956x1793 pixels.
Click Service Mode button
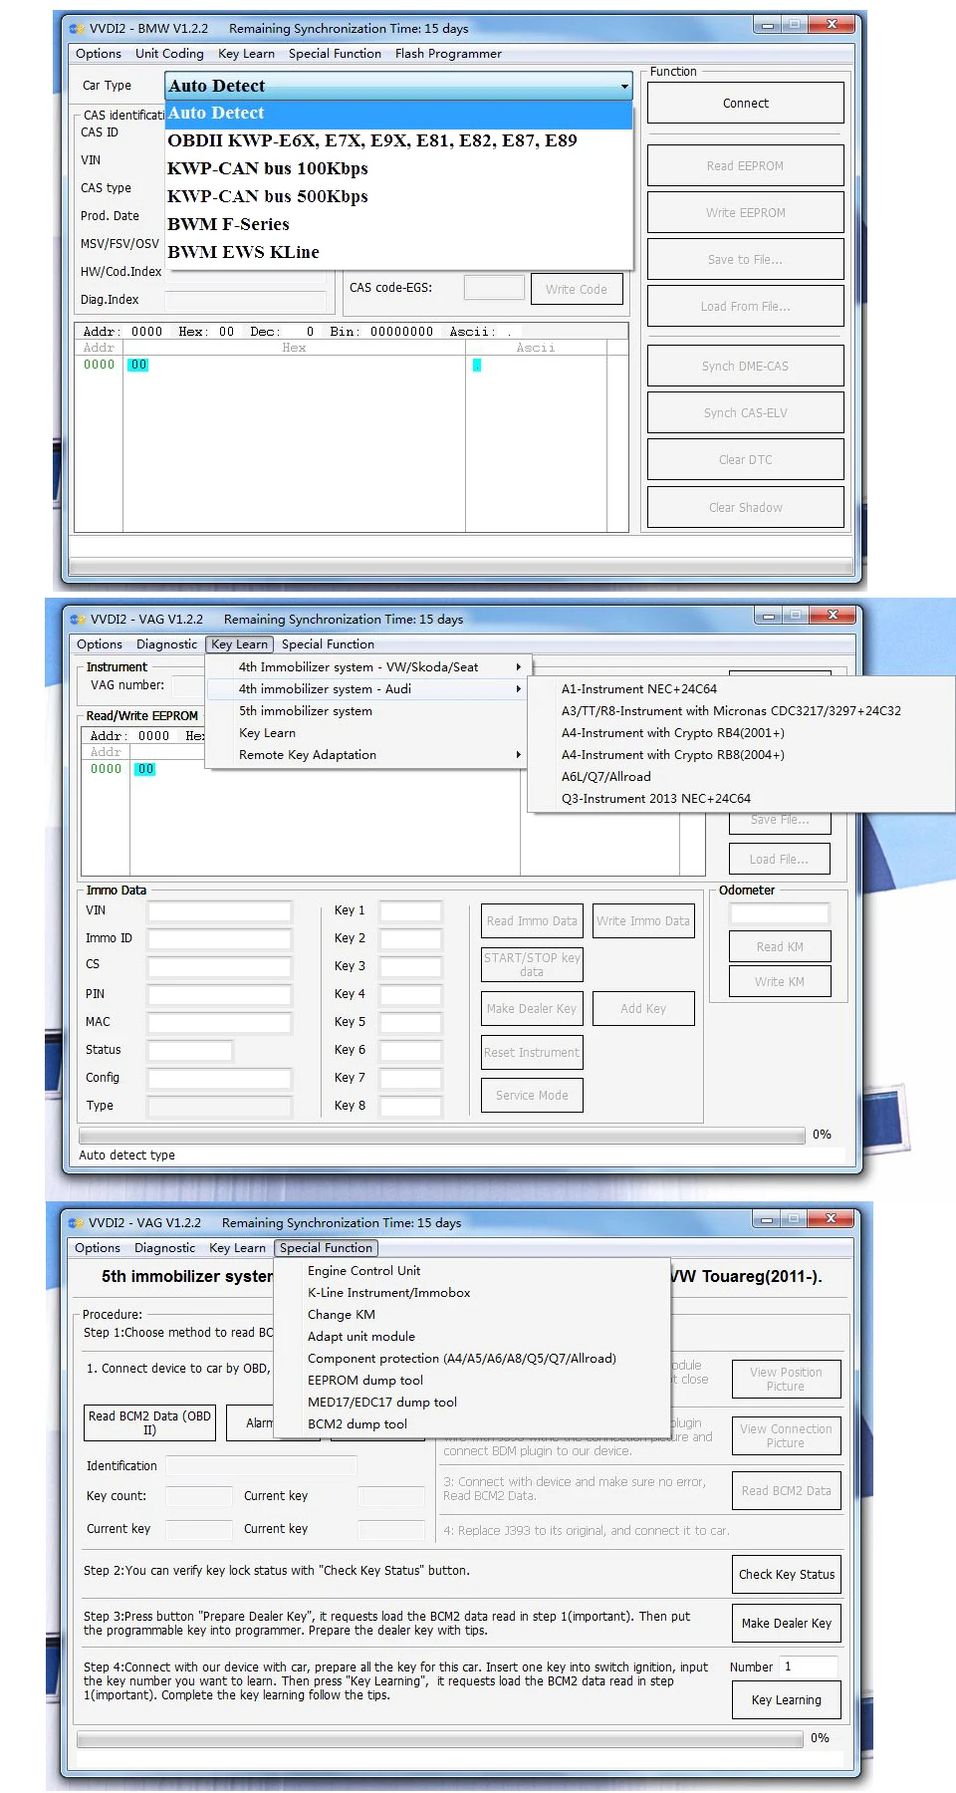coord(532,1096)
